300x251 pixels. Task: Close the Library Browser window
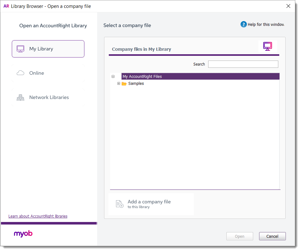(288, 6)
